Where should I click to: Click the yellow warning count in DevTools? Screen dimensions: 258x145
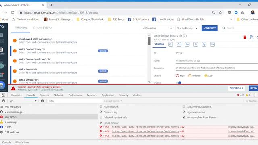pos(248,95)
